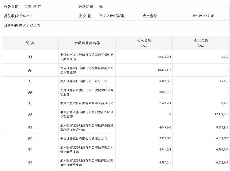The image size is (230, 171).
Task: Click the announcement date 2025-01-27
Action: tap(32, 7)
